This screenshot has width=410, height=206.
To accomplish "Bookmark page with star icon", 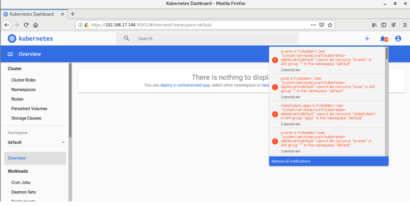I will (330, 25).
